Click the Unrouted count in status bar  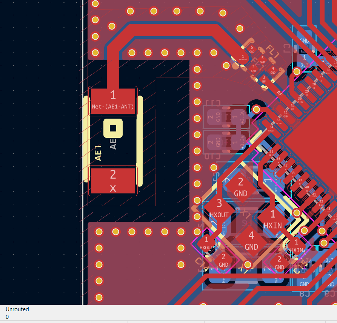(x=7, y=317)
